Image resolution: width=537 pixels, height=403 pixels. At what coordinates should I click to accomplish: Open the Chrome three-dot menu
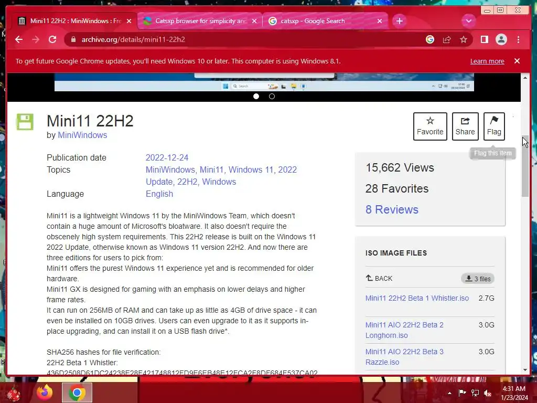518,39
